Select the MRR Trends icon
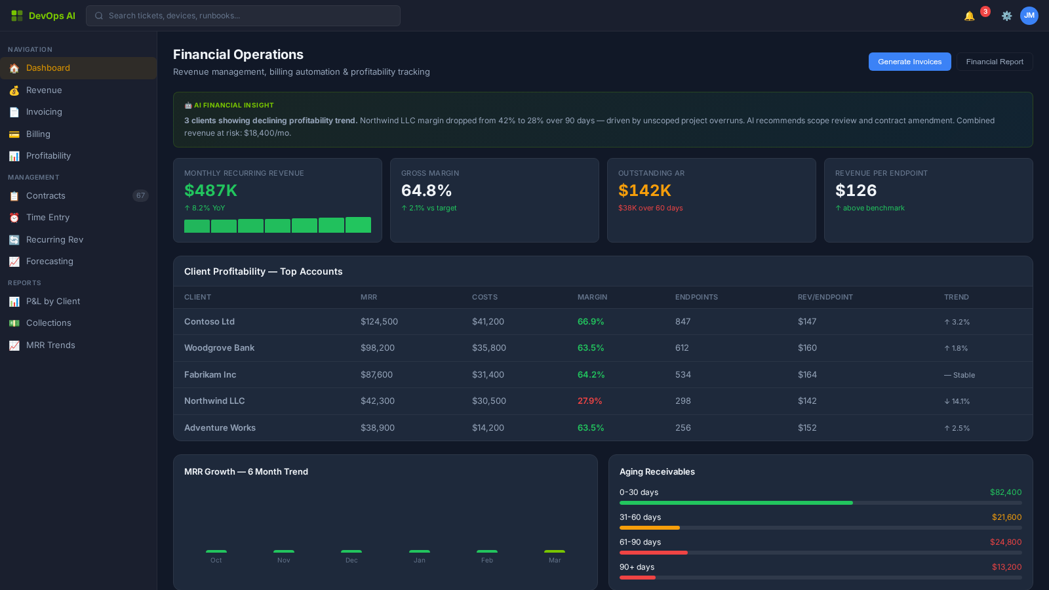This screenshot has width=1049, height=590. click(14, 345)
